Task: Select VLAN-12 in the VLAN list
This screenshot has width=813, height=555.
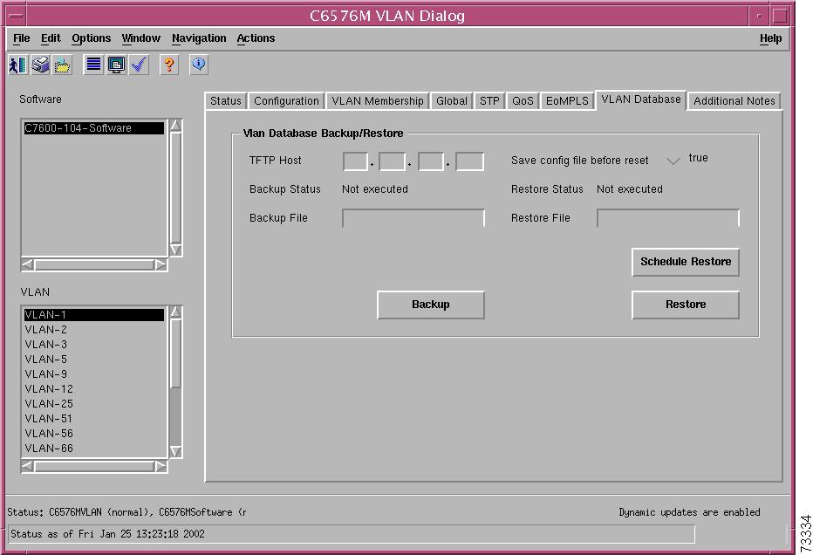Action: click(x=94, y=389)
